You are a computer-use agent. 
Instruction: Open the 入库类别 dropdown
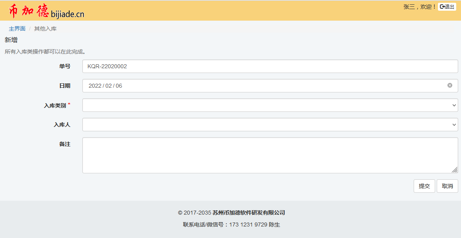point(270,105)
